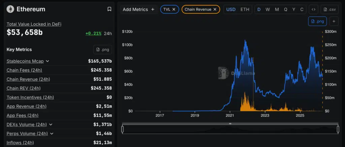Click the Chain REV (24h) label
The image size is (345, 147).
(x=24, y=88)
